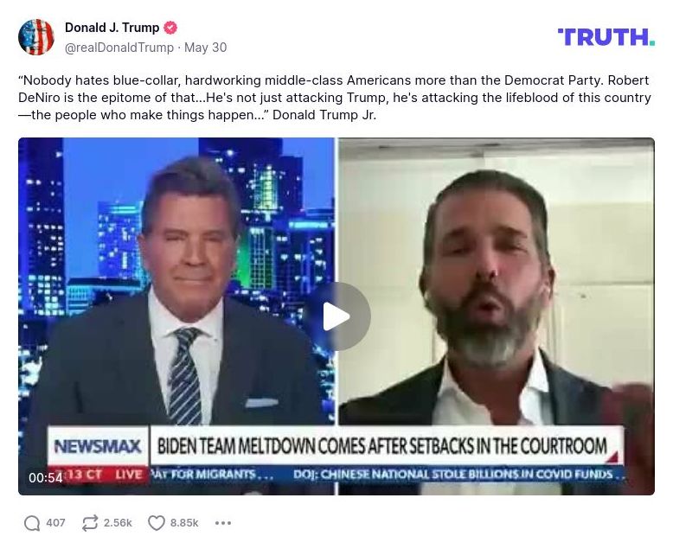Click the Donald J. Trump display name

[x=112, y=28]
